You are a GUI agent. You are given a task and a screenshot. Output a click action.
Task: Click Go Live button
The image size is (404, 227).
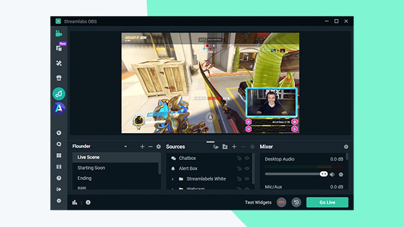point(327,202)
